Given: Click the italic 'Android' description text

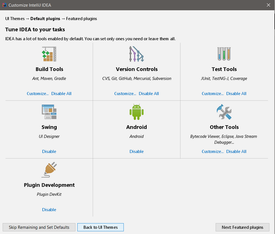Looking at the screenshot, I should point(137,136).
